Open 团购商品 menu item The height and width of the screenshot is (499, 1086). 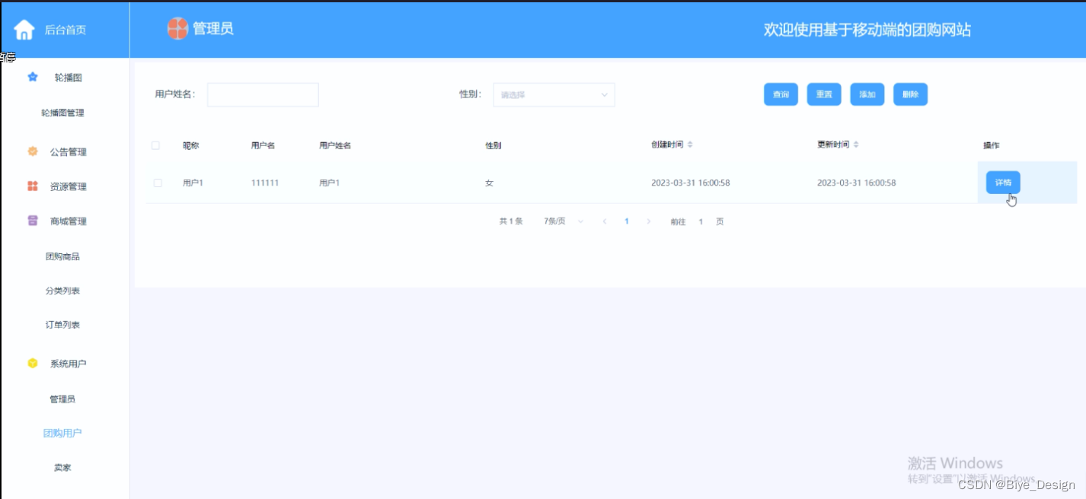point(62,256)
